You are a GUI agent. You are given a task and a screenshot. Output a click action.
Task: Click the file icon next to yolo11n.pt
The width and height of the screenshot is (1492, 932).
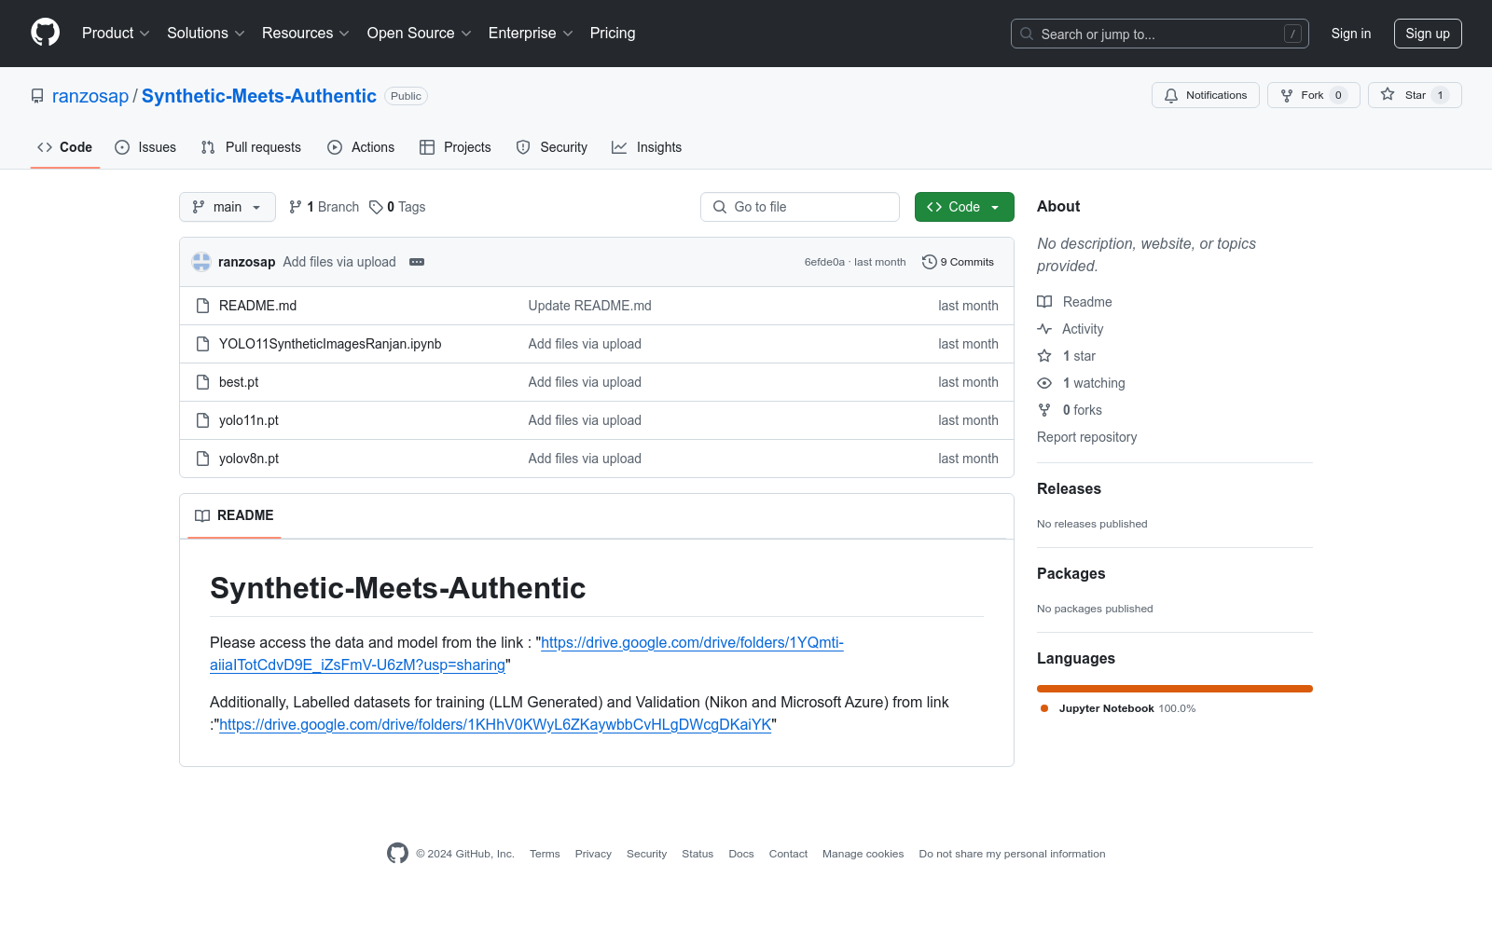pyautogui.click(x=202, y=420)
